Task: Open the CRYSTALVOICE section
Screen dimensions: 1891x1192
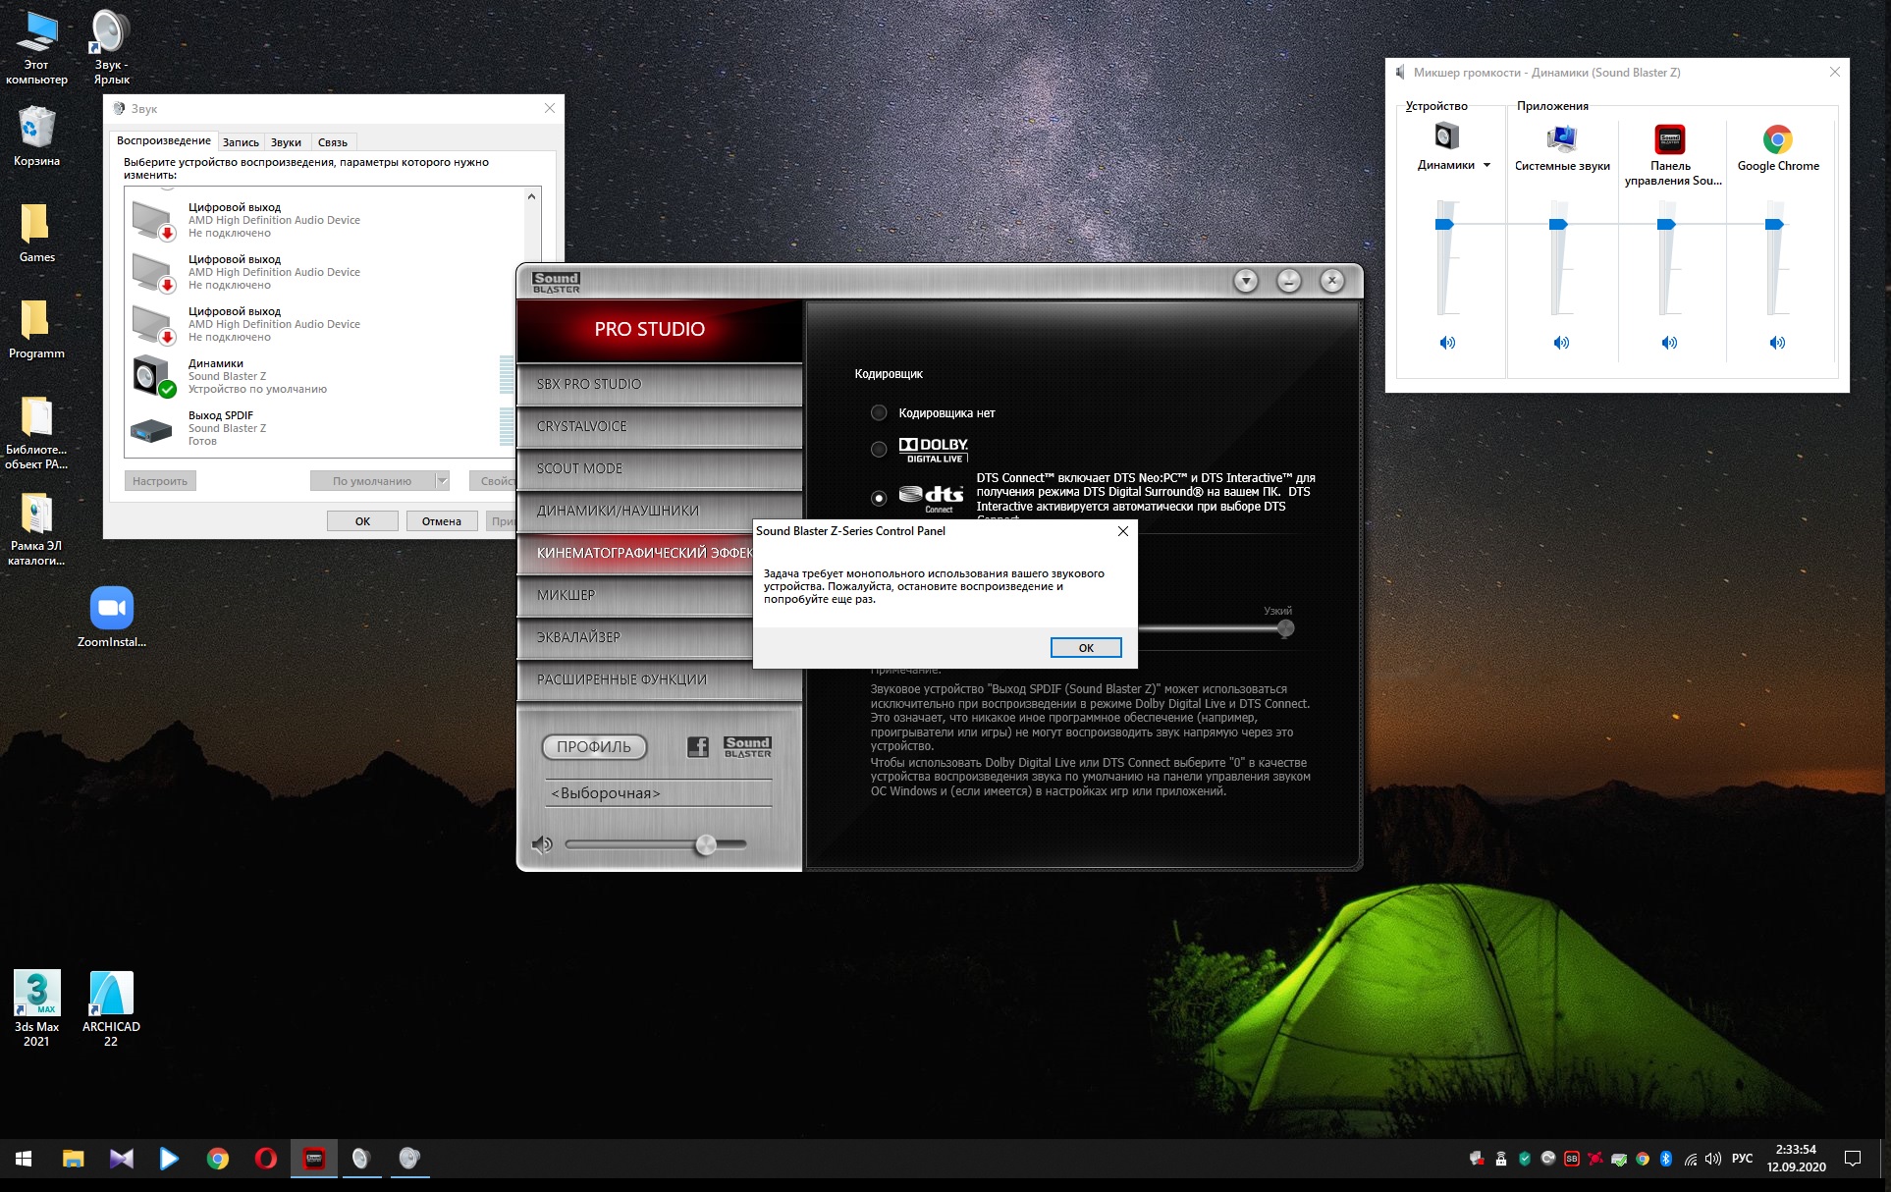Action: pos(659,426)
